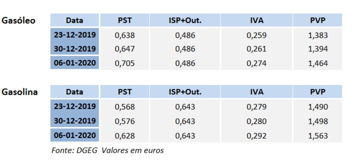The height and width of the screenshot is (162, 352).
Task: Select the 0,705 PST value
Action: point(125,63)
